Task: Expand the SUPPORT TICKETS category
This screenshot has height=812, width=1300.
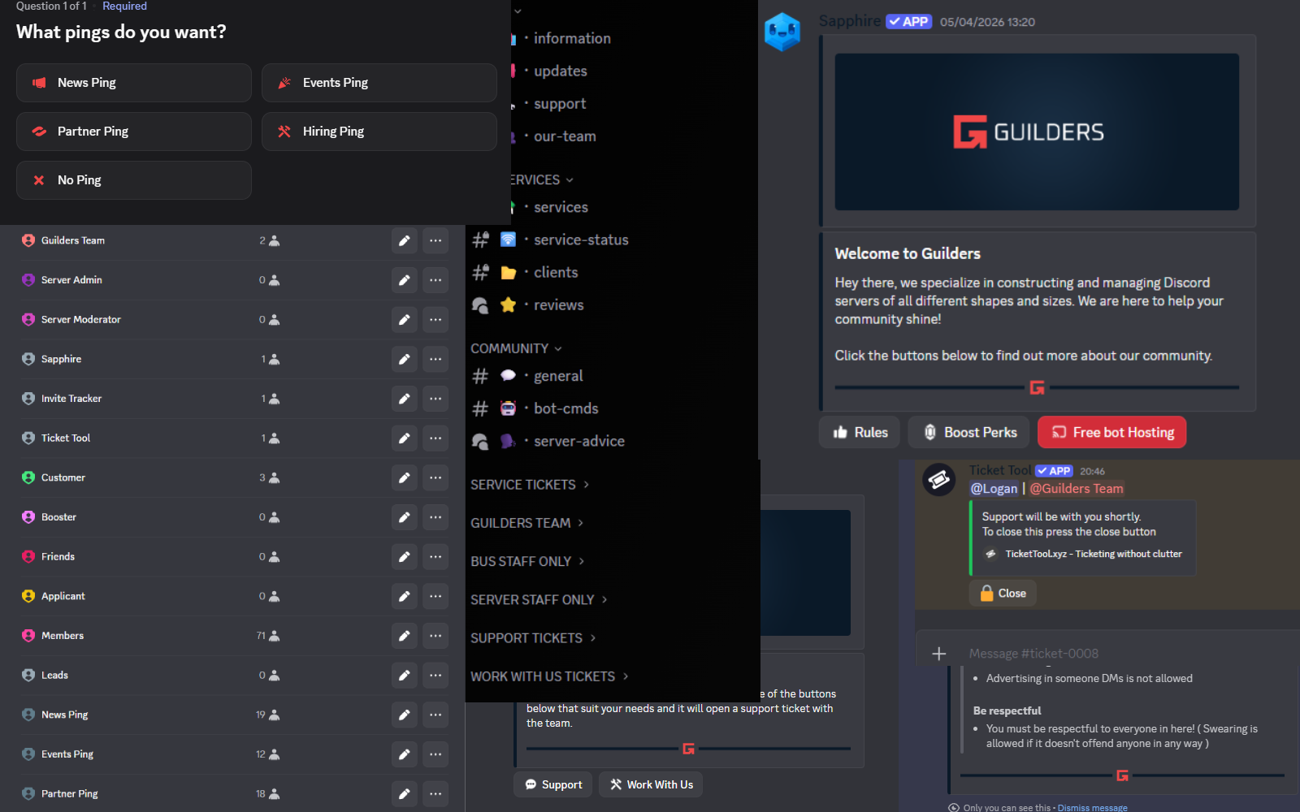Action: coord(533,638)
